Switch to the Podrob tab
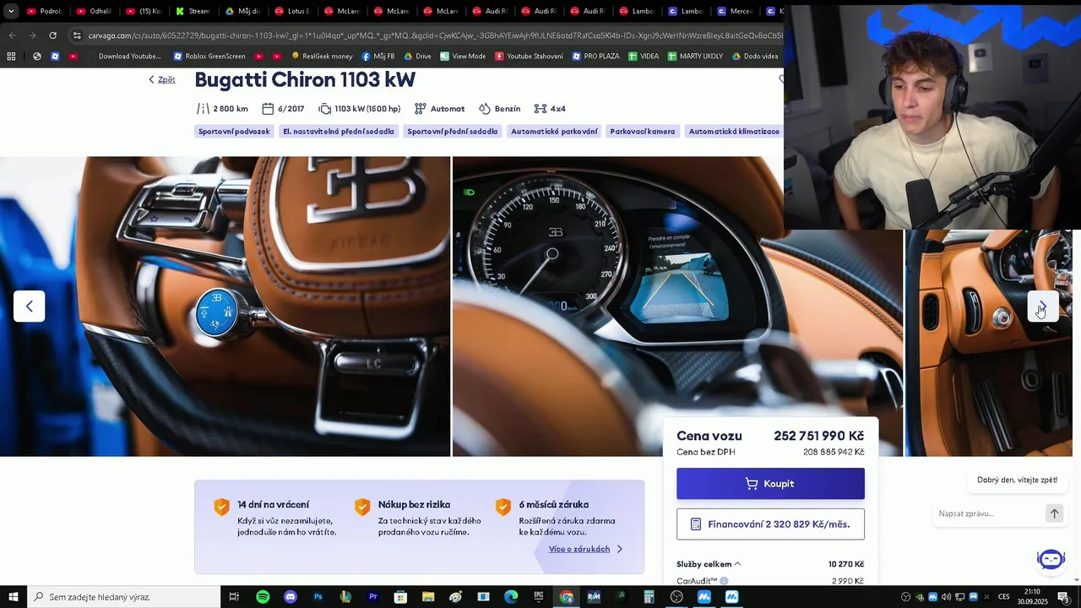 pos(45,11)
